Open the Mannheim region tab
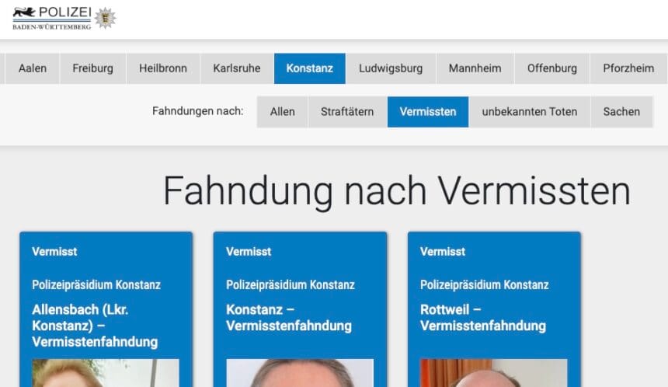 (475, 68)
